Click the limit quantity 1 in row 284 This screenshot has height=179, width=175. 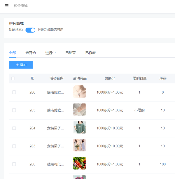[x=139, y=128]
